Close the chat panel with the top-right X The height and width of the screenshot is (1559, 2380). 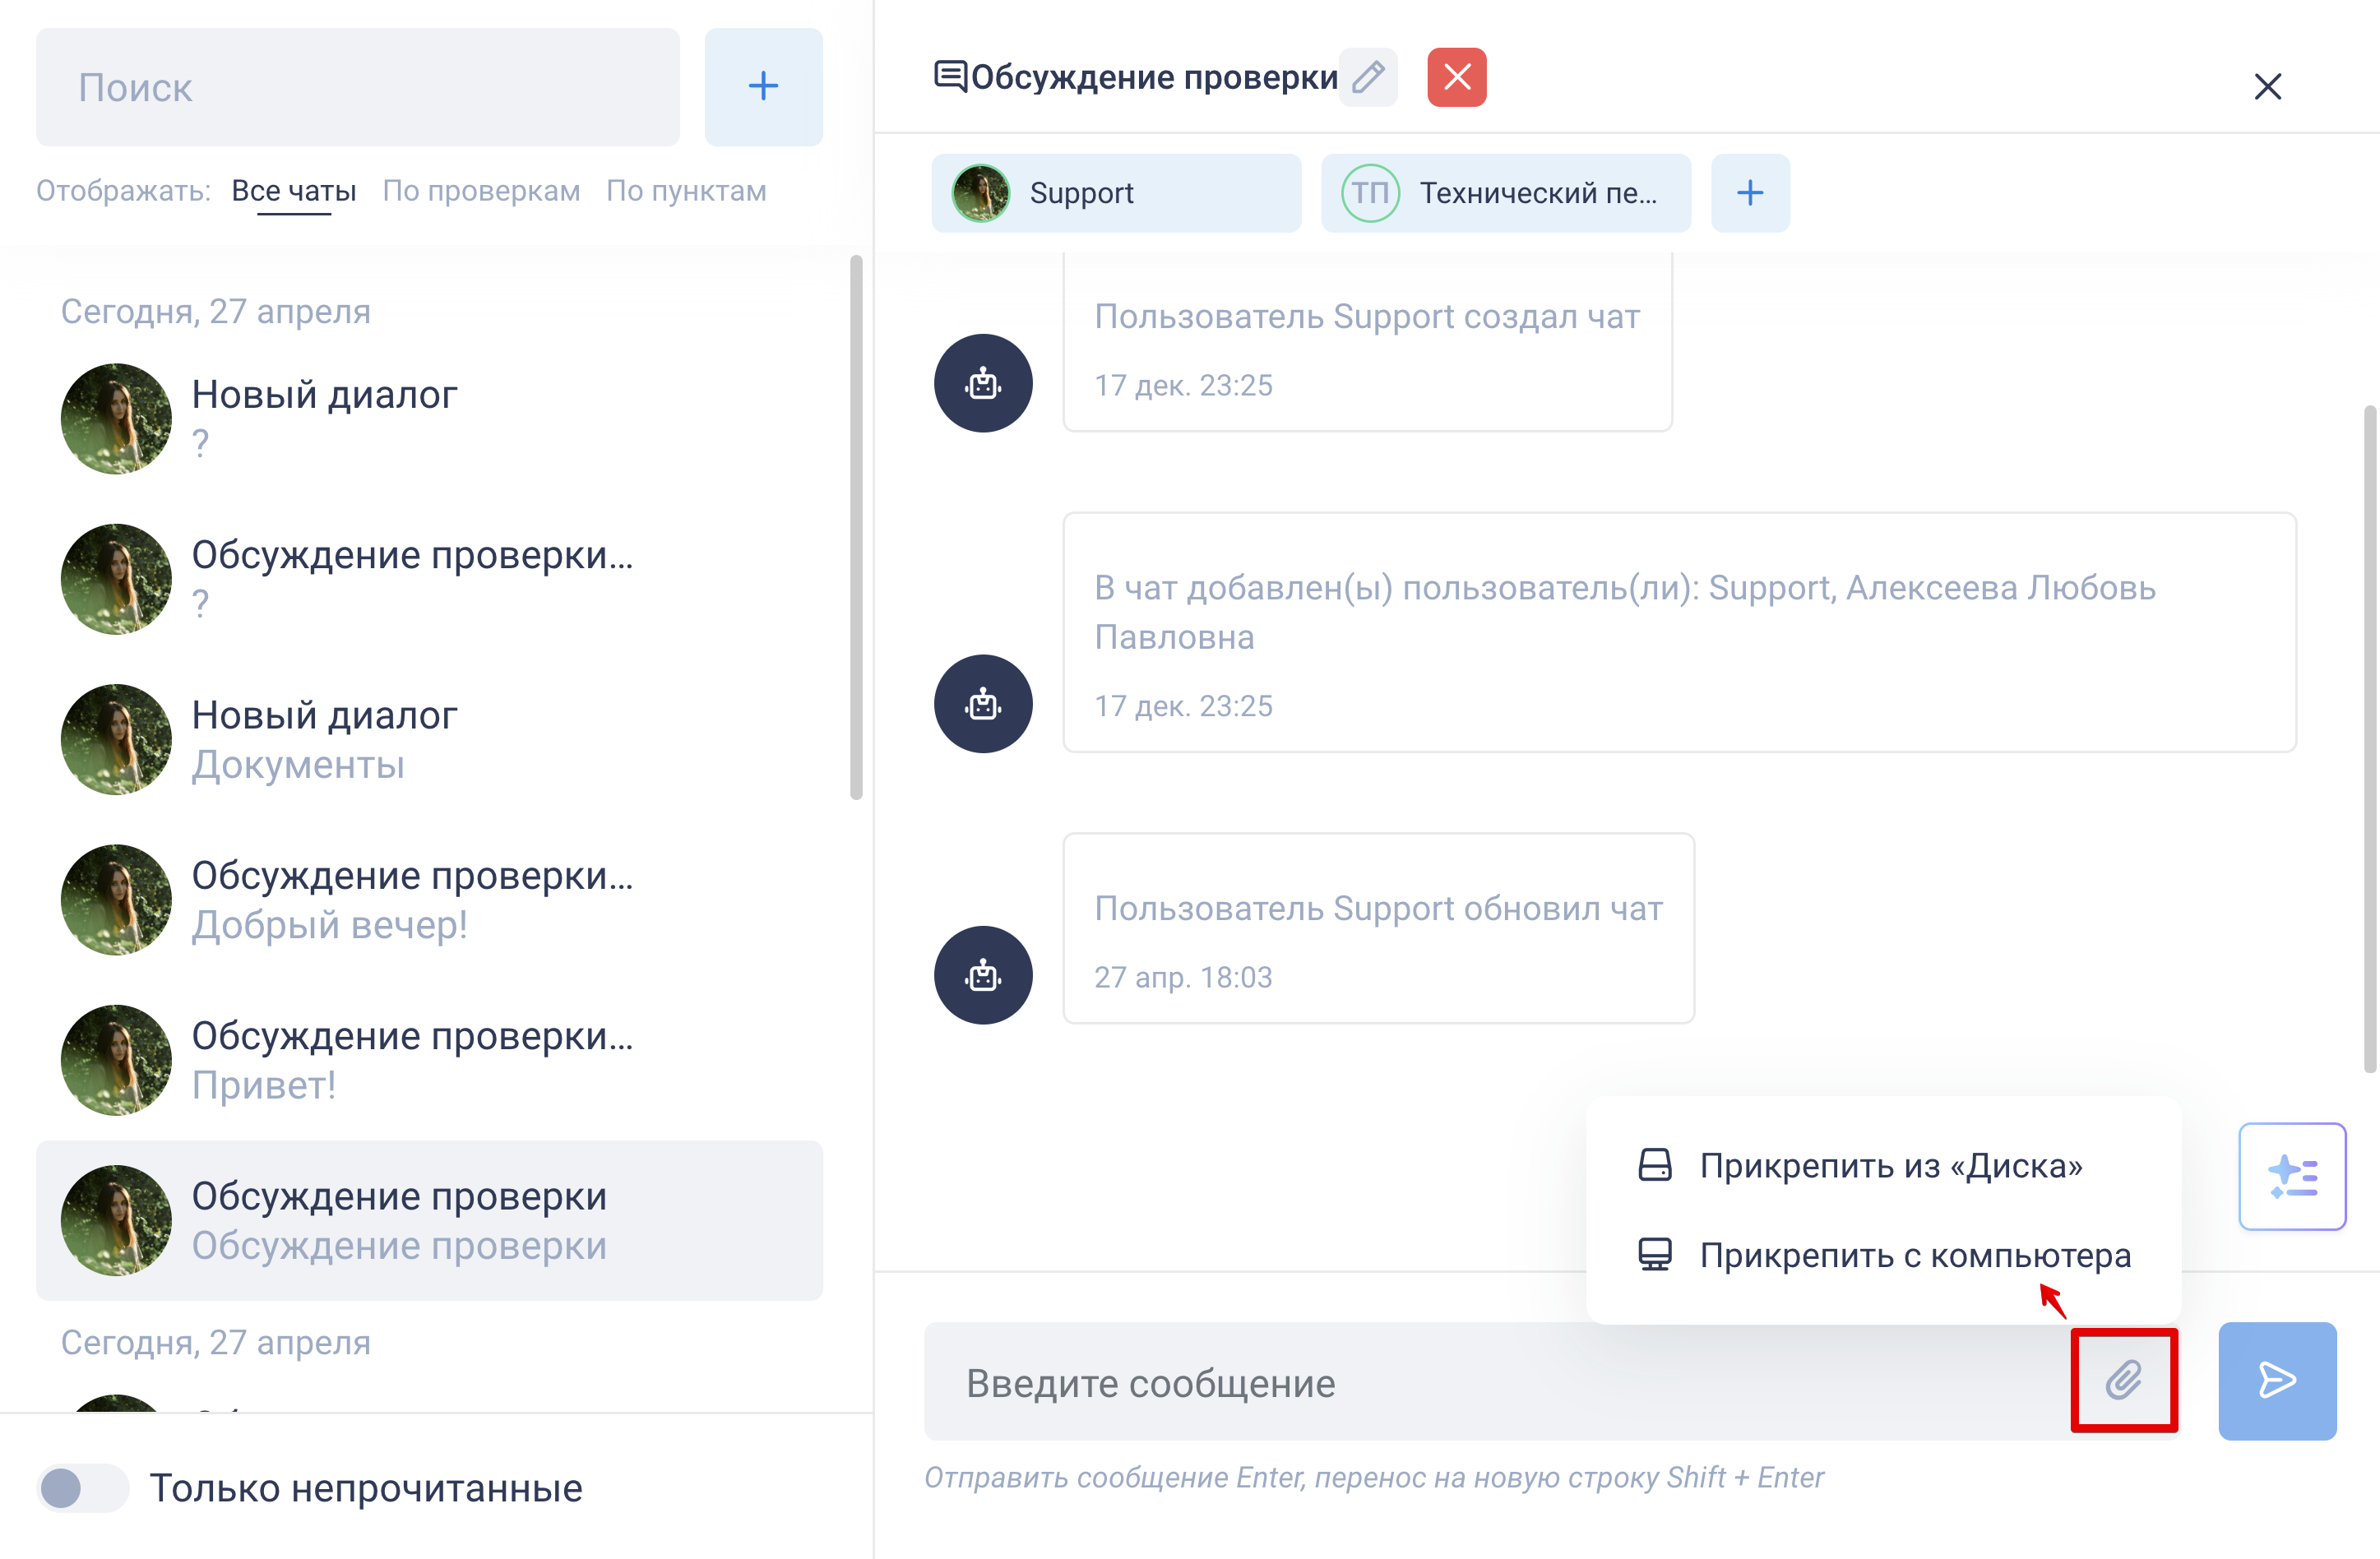[x=2267, y=87]
